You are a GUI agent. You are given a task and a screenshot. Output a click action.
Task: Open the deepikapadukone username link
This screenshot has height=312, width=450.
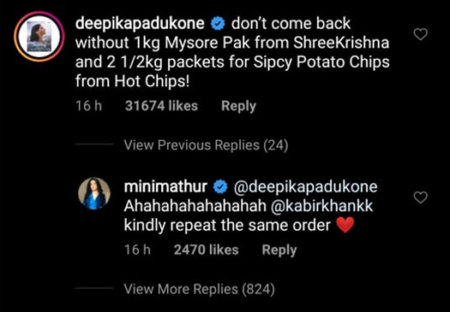[x=140, y=24]
